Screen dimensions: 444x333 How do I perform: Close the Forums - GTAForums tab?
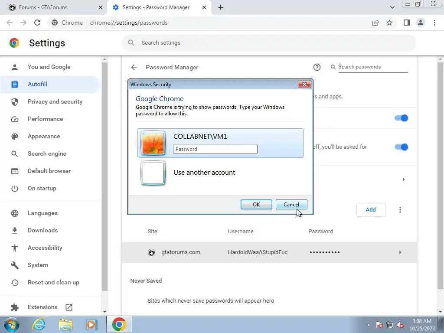click(101, 8)
